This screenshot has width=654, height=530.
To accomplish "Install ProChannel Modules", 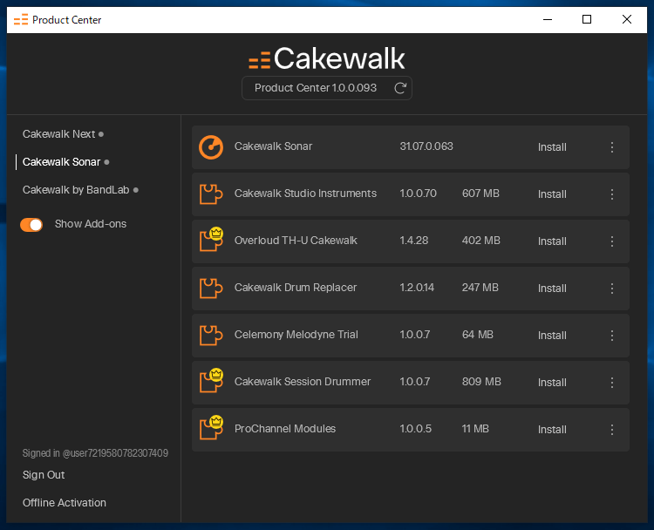I will tap(552, 430).
